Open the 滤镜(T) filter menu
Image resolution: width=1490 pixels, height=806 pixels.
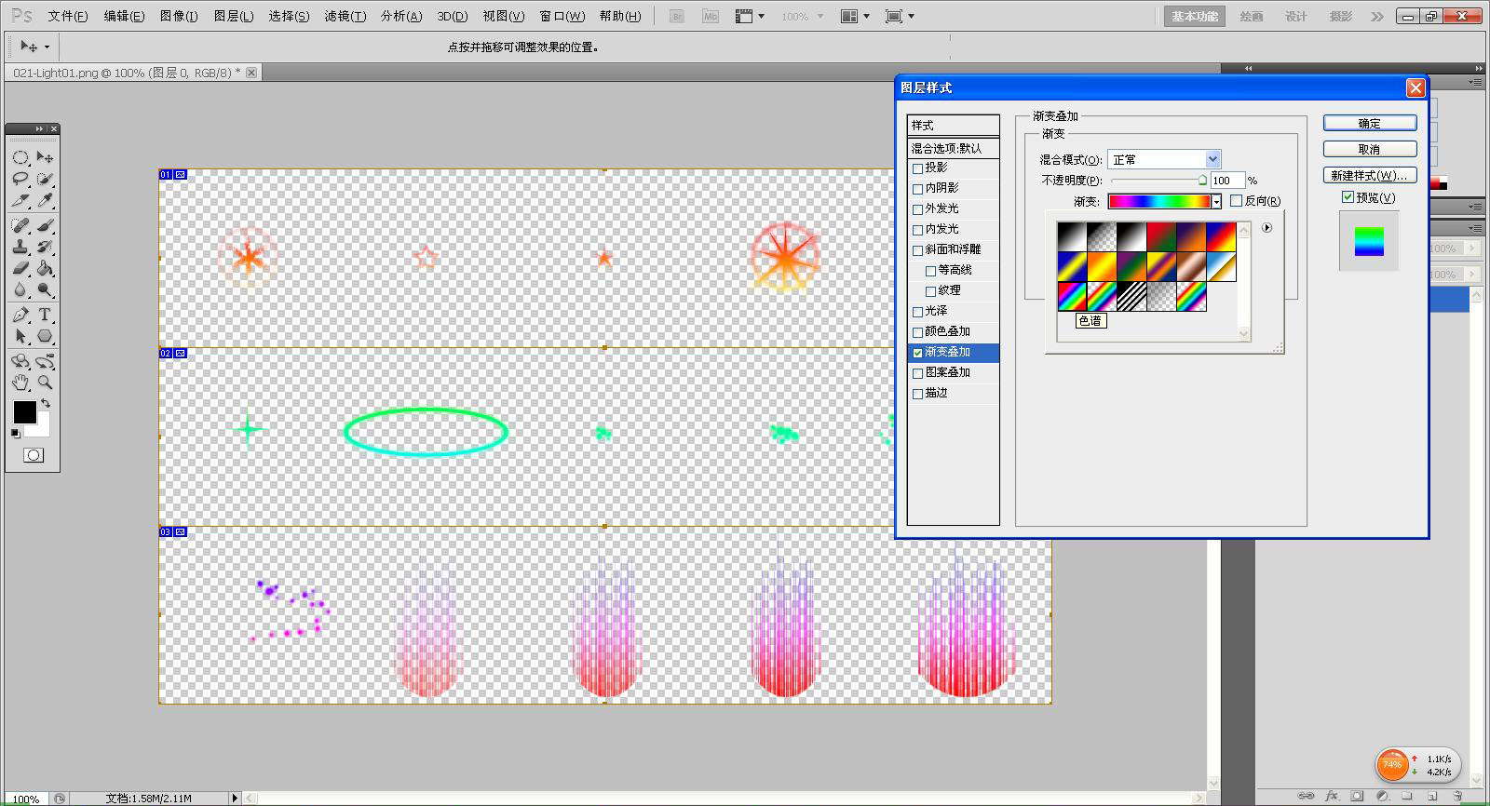[345, 17]
